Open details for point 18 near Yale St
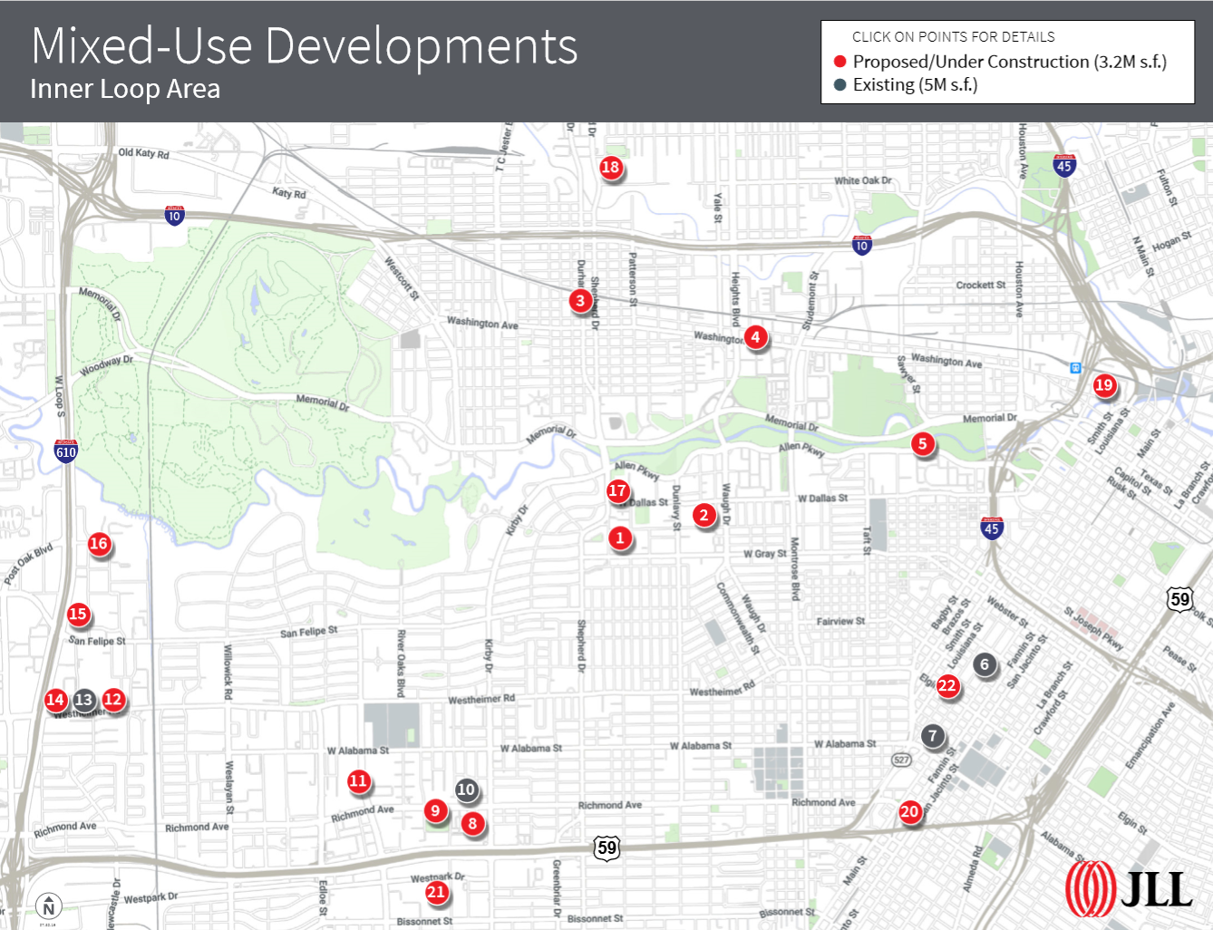Image resolution: width=1213 pixels, height=930 pixels. [609, 168]
